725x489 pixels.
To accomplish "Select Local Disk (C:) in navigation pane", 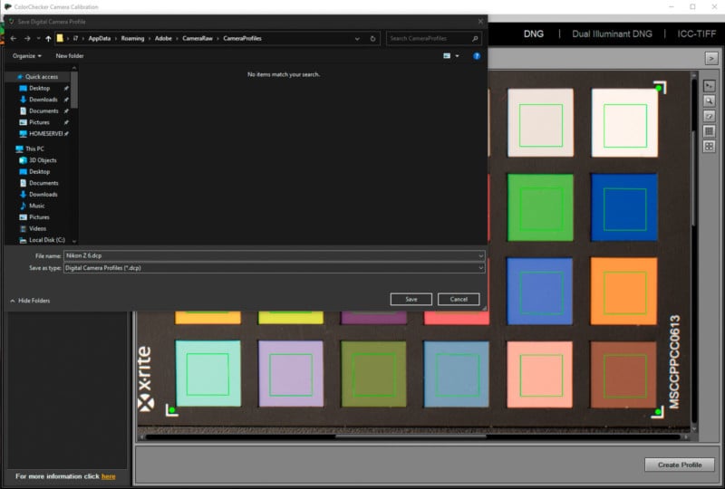I will click(x=47, y=240).
